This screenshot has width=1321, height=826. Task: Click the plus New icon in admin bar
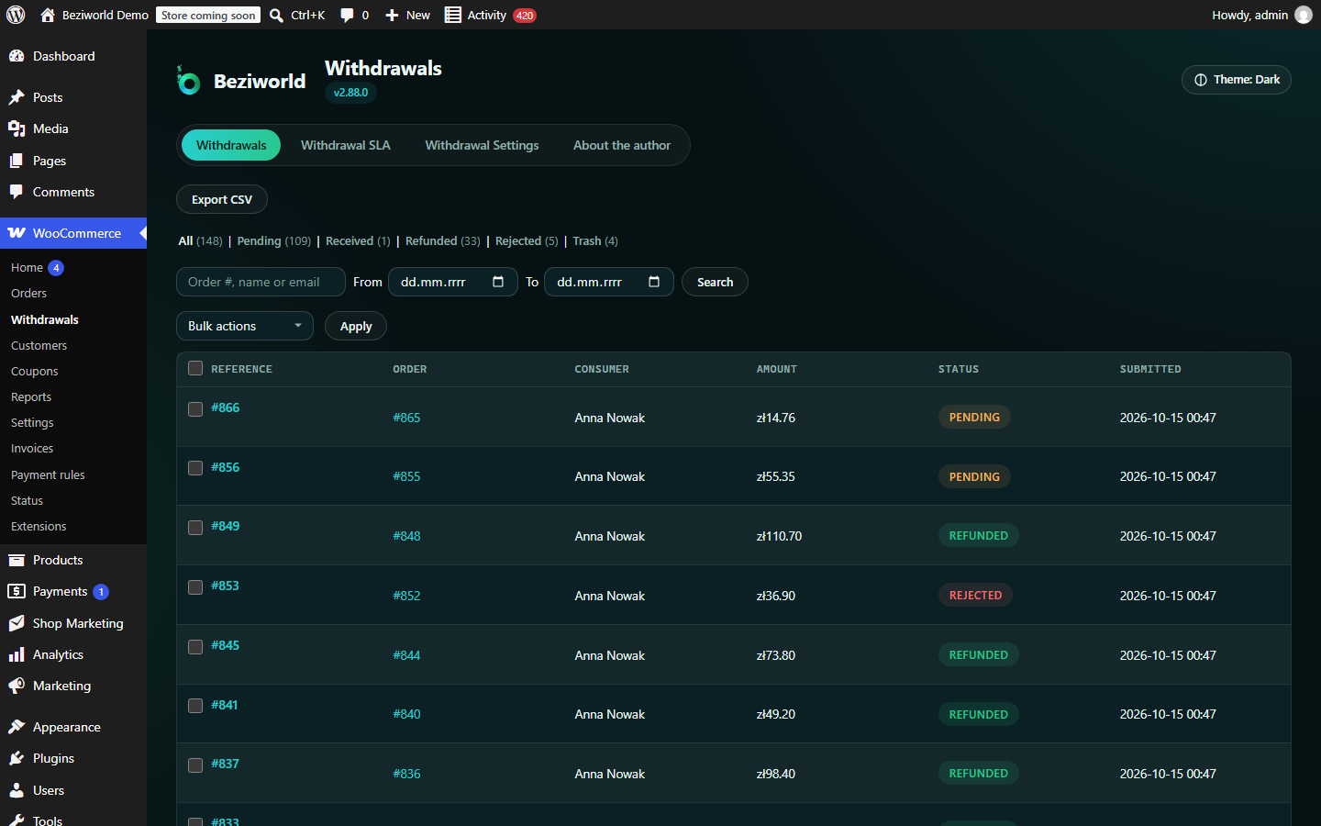point(392,15)
